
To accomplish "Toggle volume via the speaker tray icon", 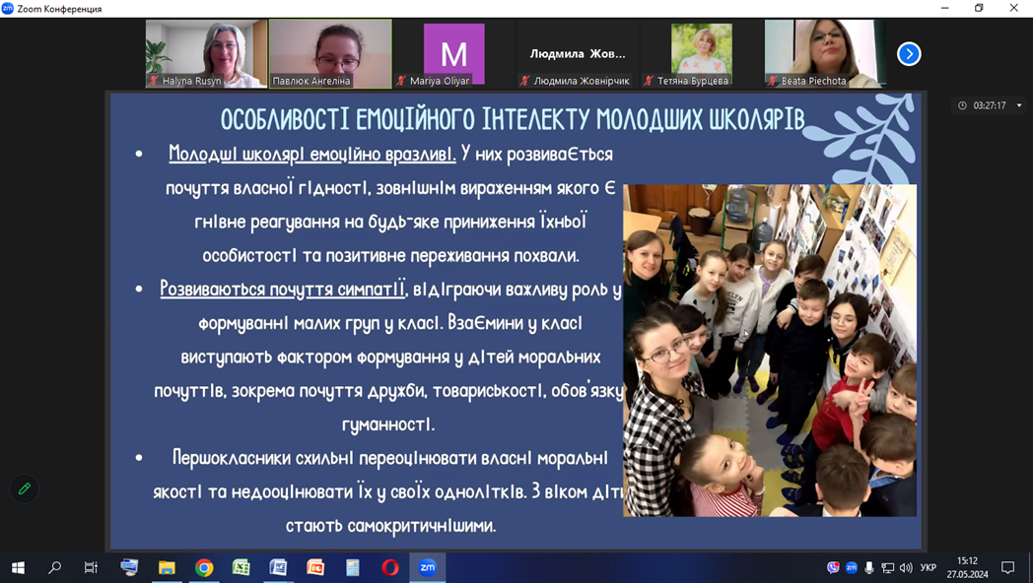I will pyautogui.click(x=905, y=567).
